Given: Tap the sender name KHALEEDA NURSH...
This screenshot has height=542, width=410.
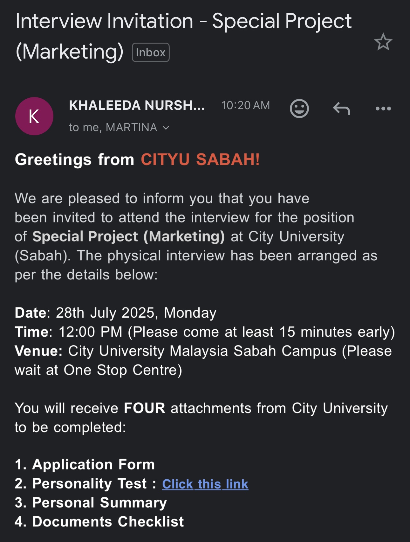Looking at the screenshot, I should (x=137, y=105).
